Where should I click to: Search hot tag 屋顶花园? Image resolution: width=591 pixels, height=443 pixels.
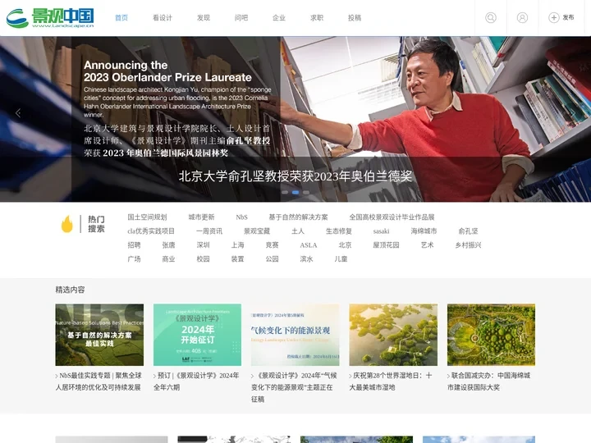tap(386, 244)
